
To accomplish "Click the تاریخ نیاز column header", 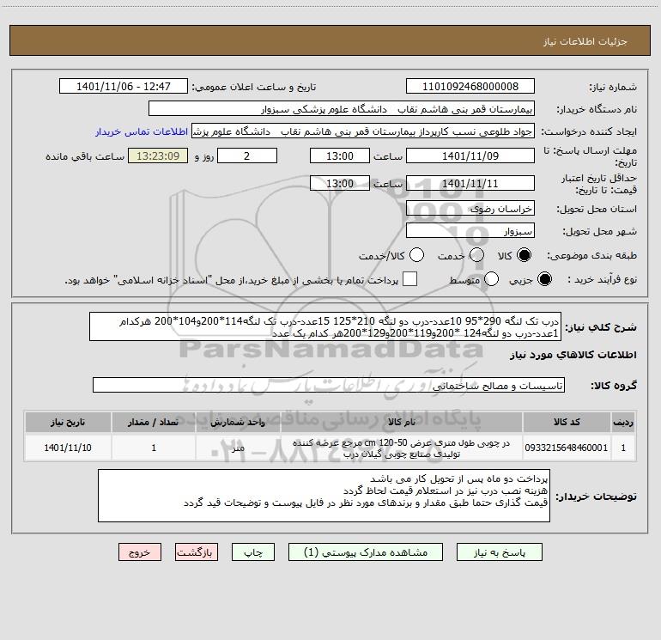I will click(x=68, y=422).
